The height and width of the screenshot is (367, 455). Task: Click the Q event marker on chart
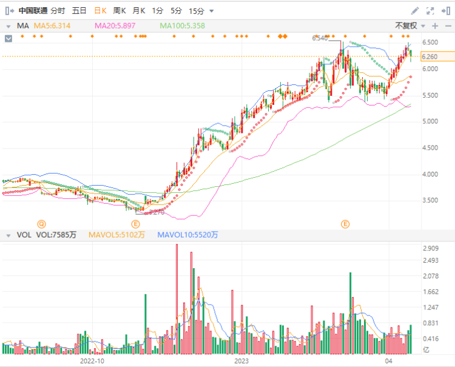coord(41,224)
